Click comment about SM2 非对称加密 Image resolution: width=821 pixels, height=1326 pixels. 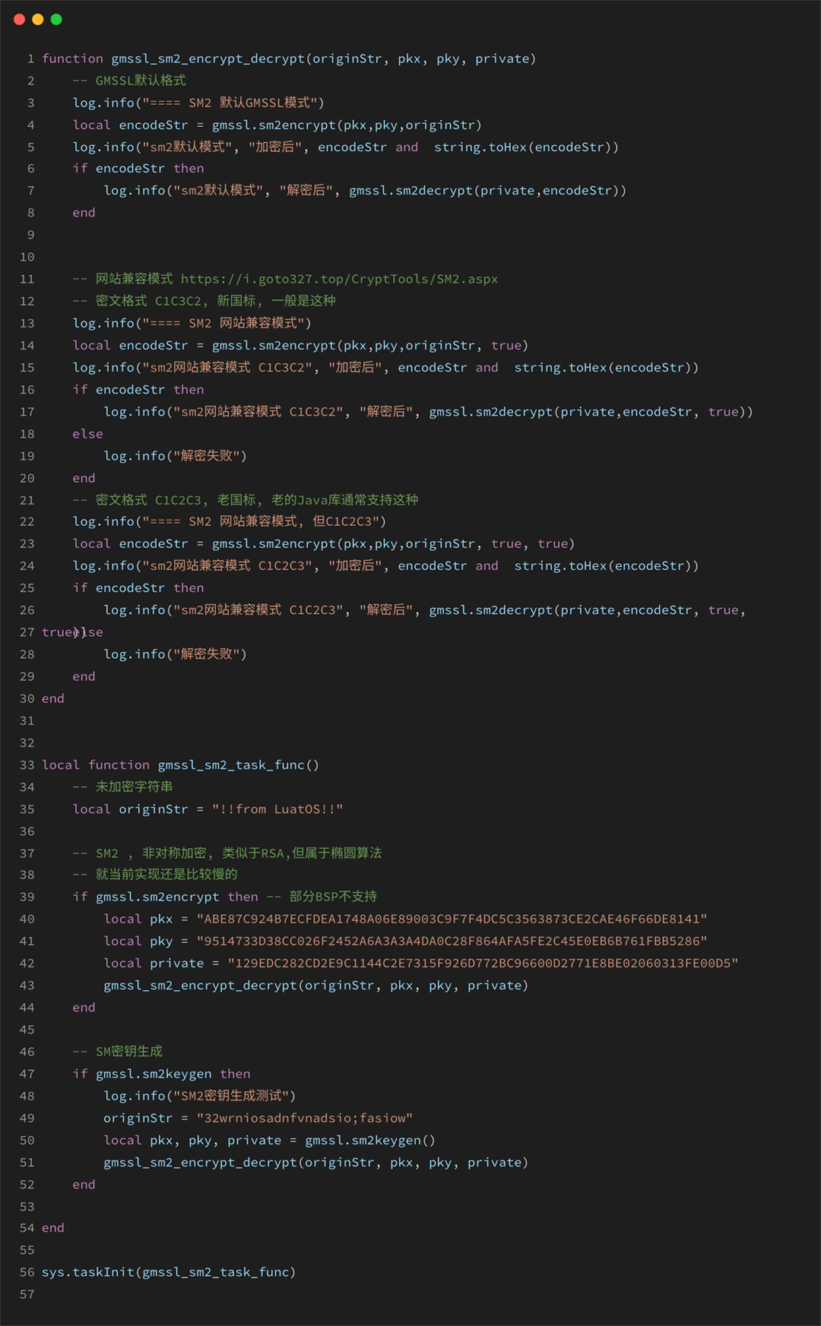pos(227,853)
